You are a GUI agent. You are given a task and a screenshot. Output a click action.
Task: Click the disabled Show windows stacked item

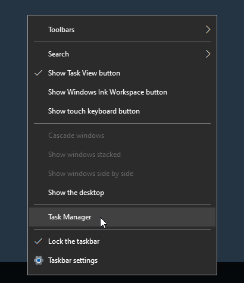[x=122, y=155]
